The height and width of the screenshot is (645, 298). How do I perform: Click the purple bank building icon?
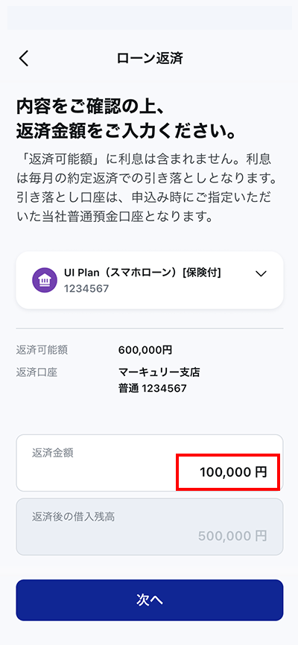coord(45,281)
